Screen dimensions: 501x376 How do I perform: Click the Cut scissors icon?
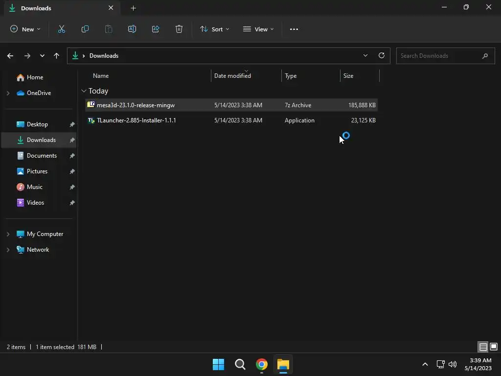pyautogui.click(x=61, y=29)
